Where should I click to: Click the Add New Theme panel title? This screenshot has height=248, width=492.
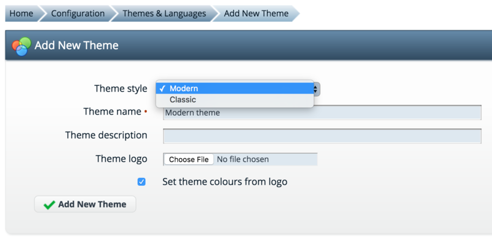[76, 46]
